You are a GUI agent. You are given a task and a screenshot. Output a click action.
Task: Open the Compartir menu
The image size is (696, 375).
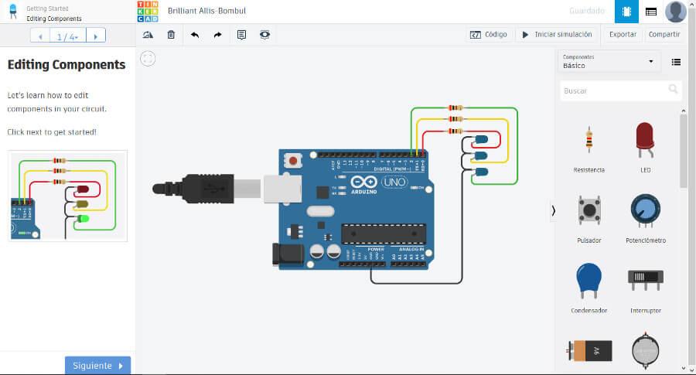[x=664, y=35]
